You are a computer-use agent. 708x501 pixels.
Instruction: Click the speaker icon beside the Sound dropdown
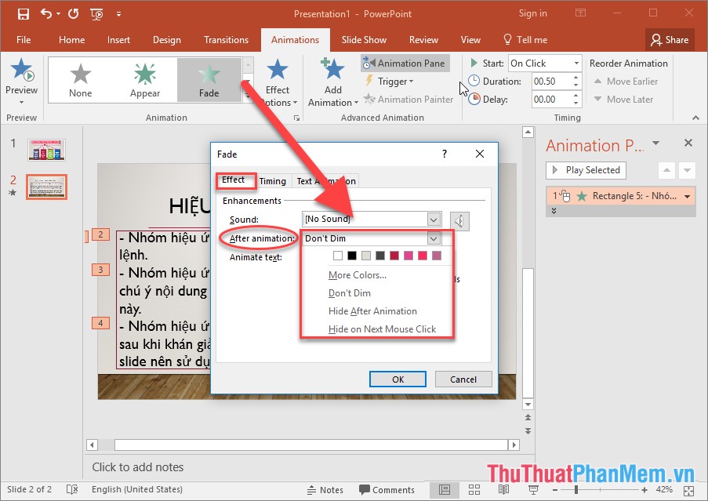[459, 220]
